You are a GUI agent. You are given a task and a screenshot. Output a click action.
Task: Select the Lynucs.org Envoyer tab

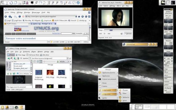tap(43, 24)
